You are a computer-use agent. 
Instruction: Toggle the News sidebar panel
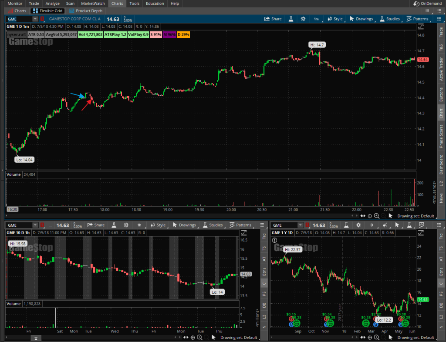point(441,198)
